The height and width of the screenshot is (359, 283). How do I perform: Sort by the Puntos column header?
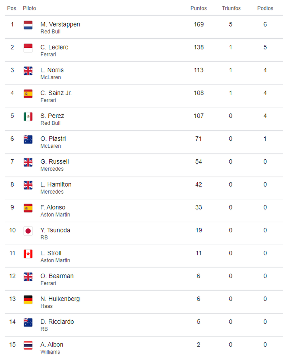tap(198, 8)
